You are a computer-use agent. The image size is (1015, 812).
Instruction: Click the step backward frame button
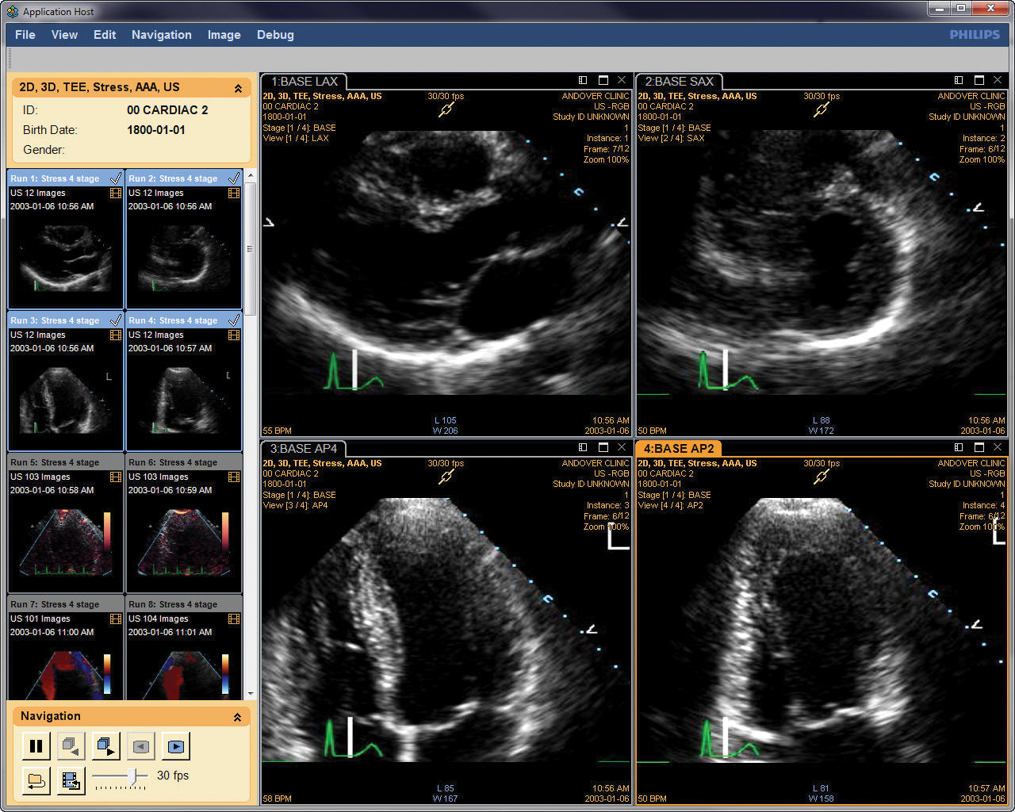[141, 746]
